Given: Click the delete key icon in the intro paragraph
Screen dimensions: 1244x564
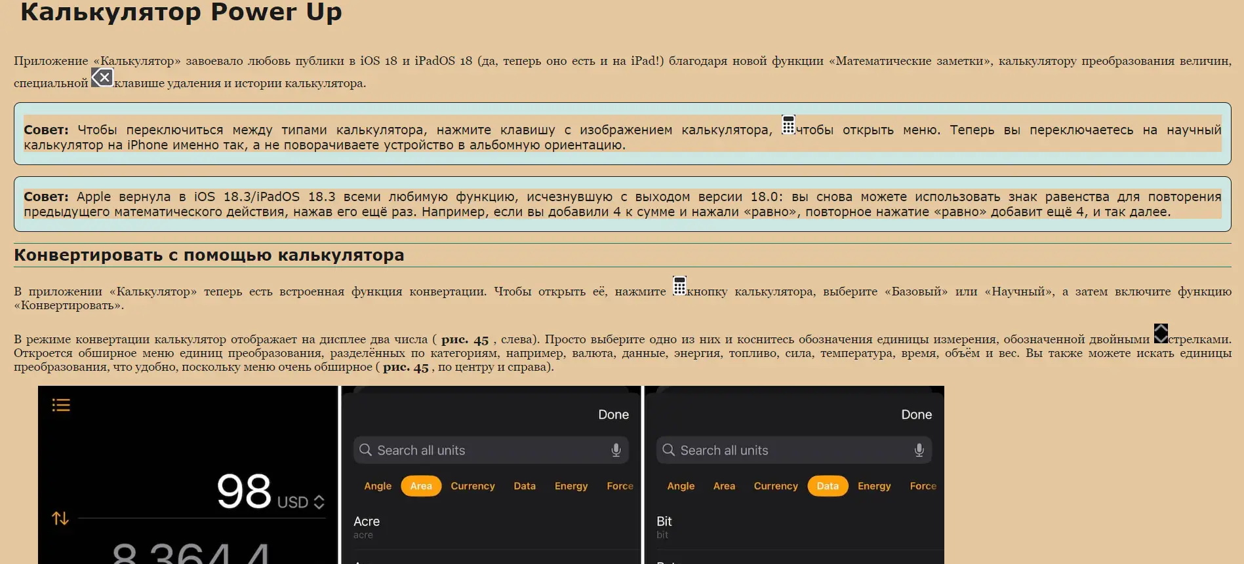Looking at the screenshot, I should (102, 78).
